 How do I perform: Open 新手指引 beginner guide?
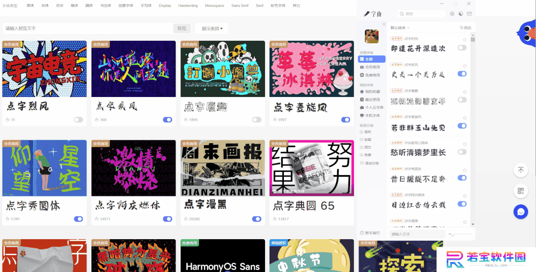pos(370,233)
